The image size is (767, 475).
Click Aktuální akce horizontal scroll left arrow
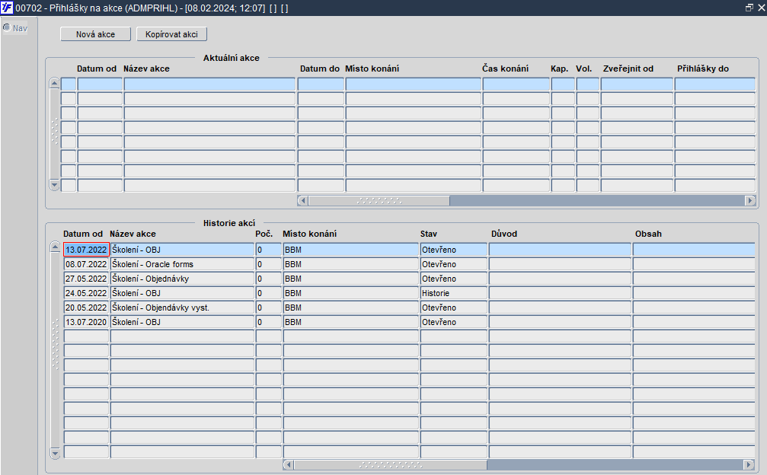[303, 200]
